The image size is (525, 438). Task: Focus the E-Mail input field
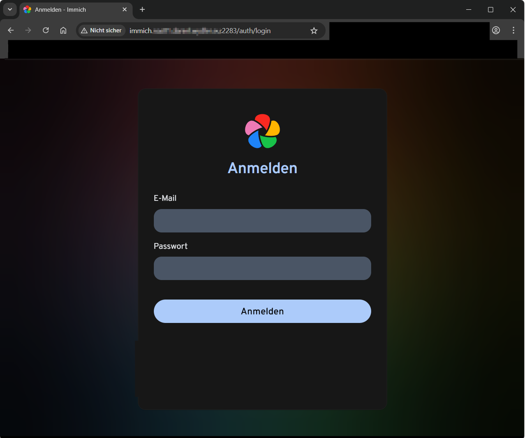tap(262, 221)
